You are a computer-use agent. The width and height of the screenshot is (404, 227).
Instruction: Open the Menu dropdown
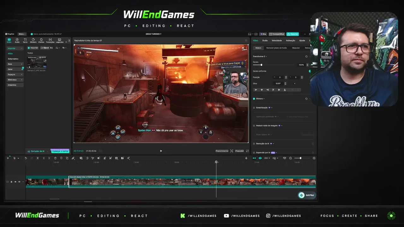tap(22, 34)
